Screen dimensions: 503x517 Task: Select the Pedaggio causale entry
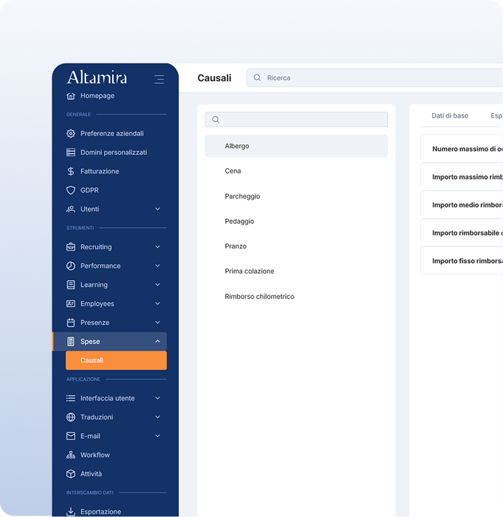[239, 221]
